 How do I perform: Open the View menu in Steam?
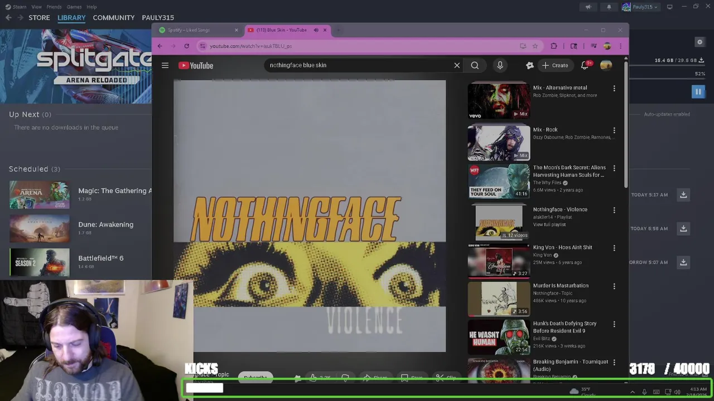point(36,7)
